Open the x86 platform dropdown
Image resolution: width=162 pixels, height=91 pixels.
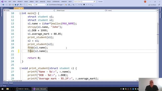[x=40, y=5]
